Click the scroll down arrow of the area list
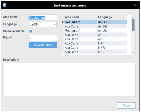The image size is (141, 112). coord(133,52)
